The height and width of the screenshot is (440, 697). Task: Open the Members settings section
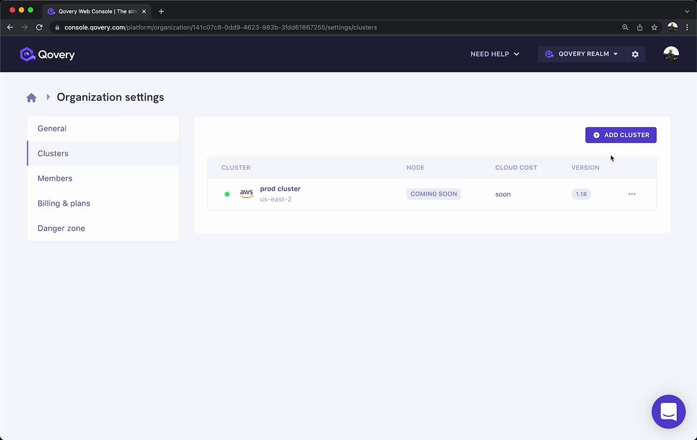tap(55, 179)
